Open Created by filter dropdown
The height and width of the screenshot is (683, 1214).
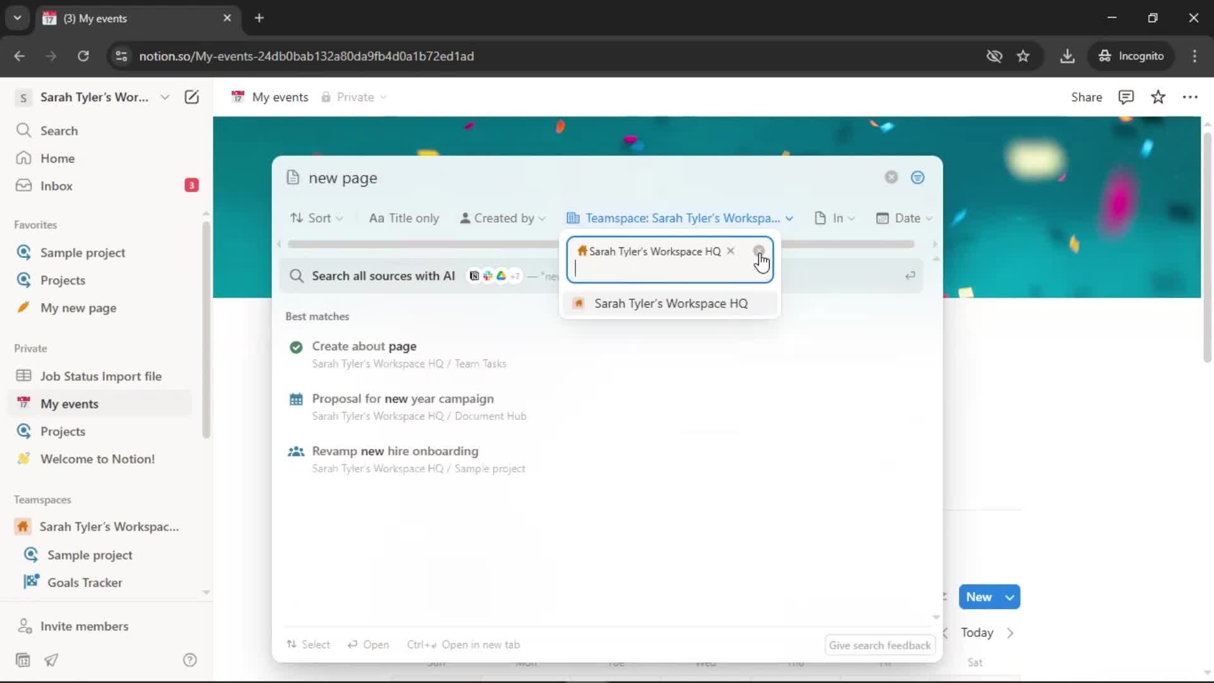click(x=503, y=218)
